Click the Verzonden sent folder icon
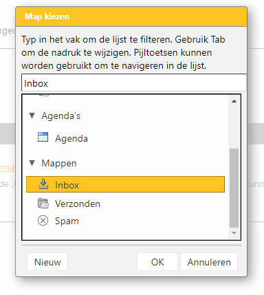Screen dimensions: 264x295 point(43,204)
